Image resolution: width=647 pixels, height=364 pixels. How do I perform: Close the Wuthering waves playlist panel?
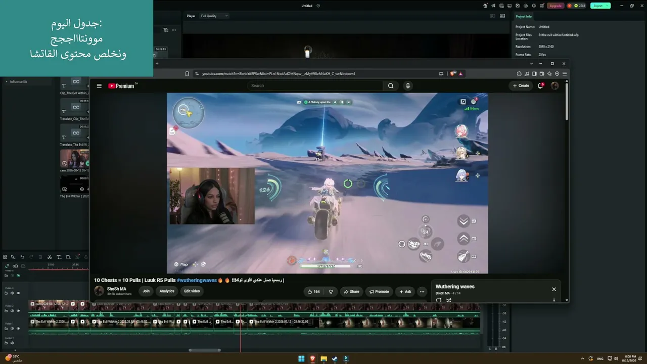click(554, 289)
